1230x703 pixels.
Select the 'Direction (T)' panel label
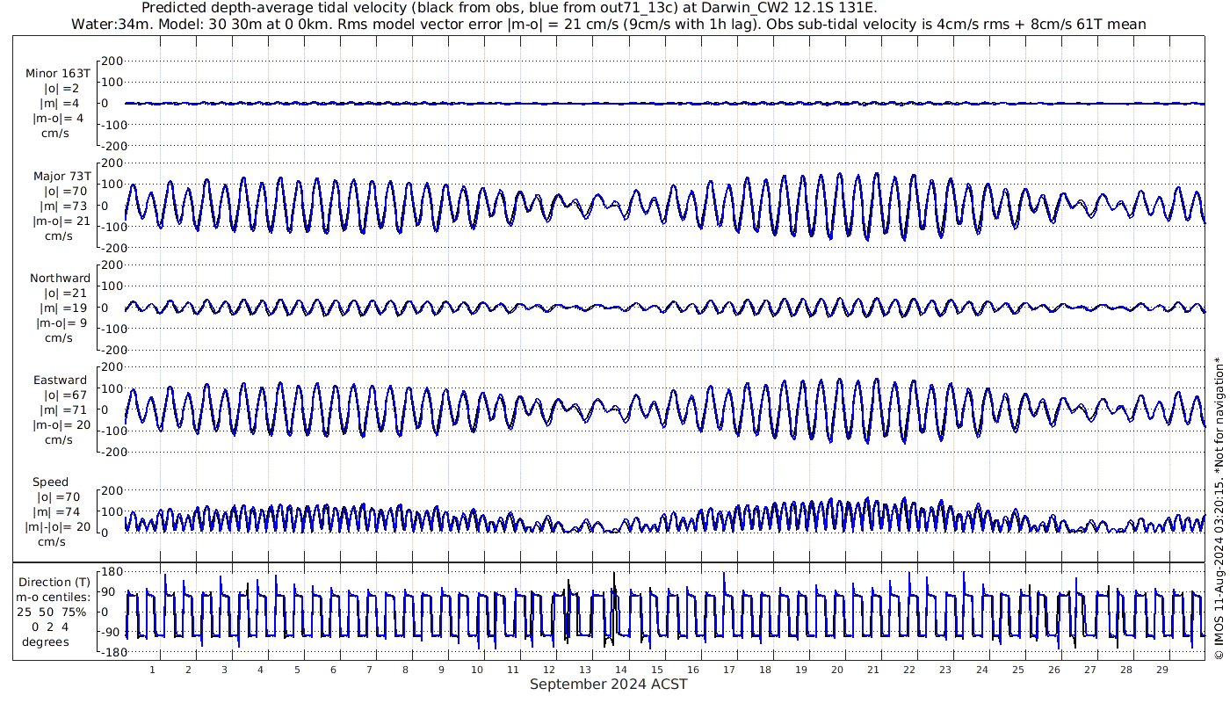coord(54,583)
